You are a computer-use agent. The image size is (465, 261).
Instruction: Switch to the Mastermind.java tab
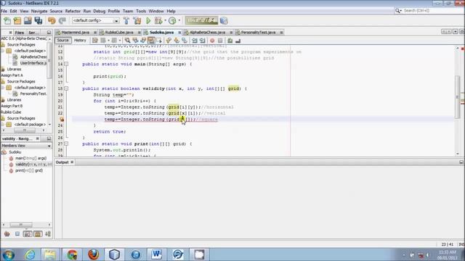point(76,32)
